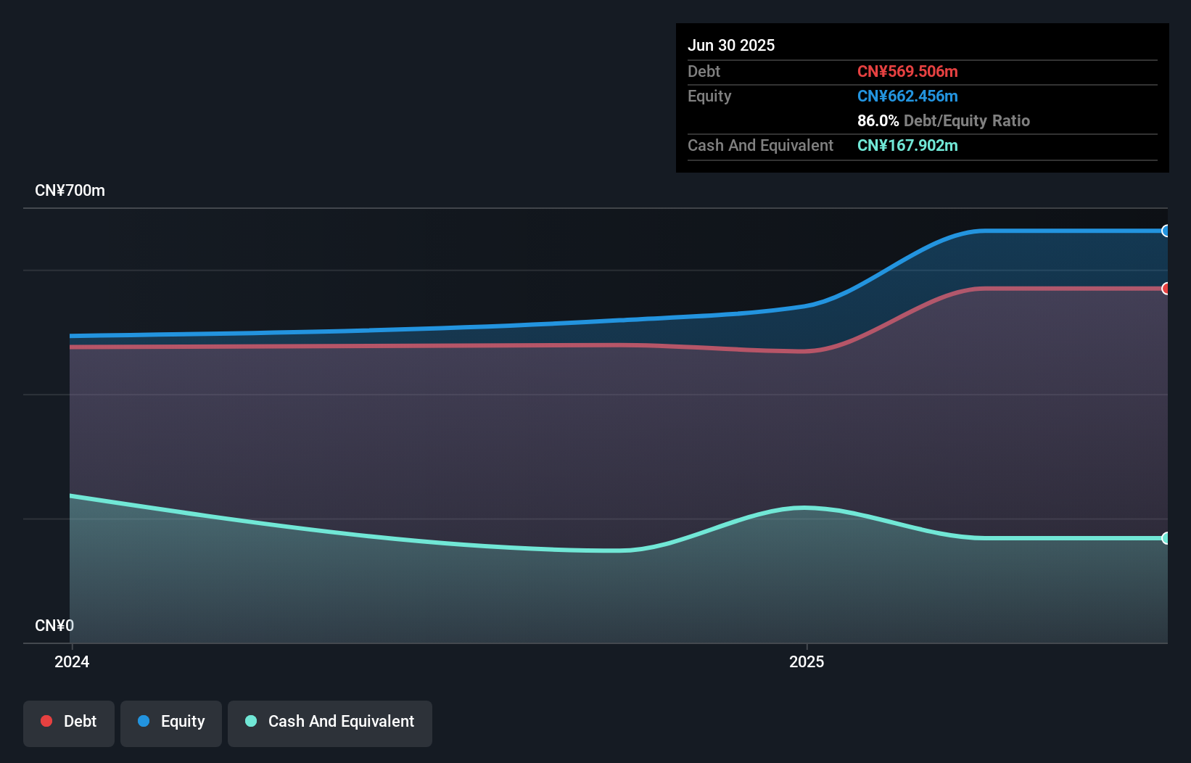Image resolution: width=1191 pixels, height=763 pixels.
Task: Click the 2024 x-axis label
Action: point(72,661)
